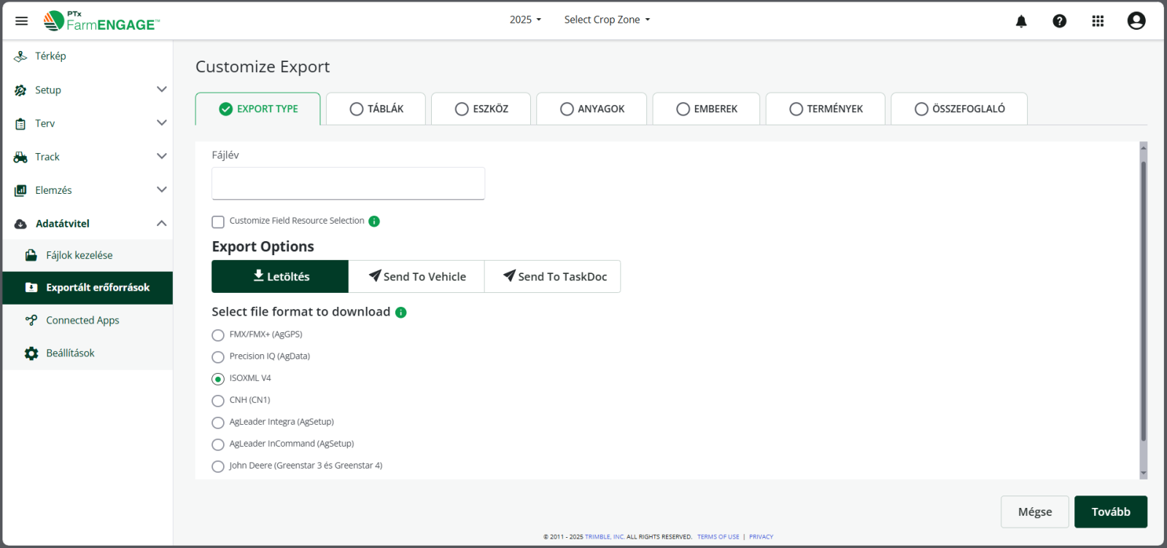Click the Track tractor icon
This screenshot has height=548, width=1167.
[x=20, y=157]
